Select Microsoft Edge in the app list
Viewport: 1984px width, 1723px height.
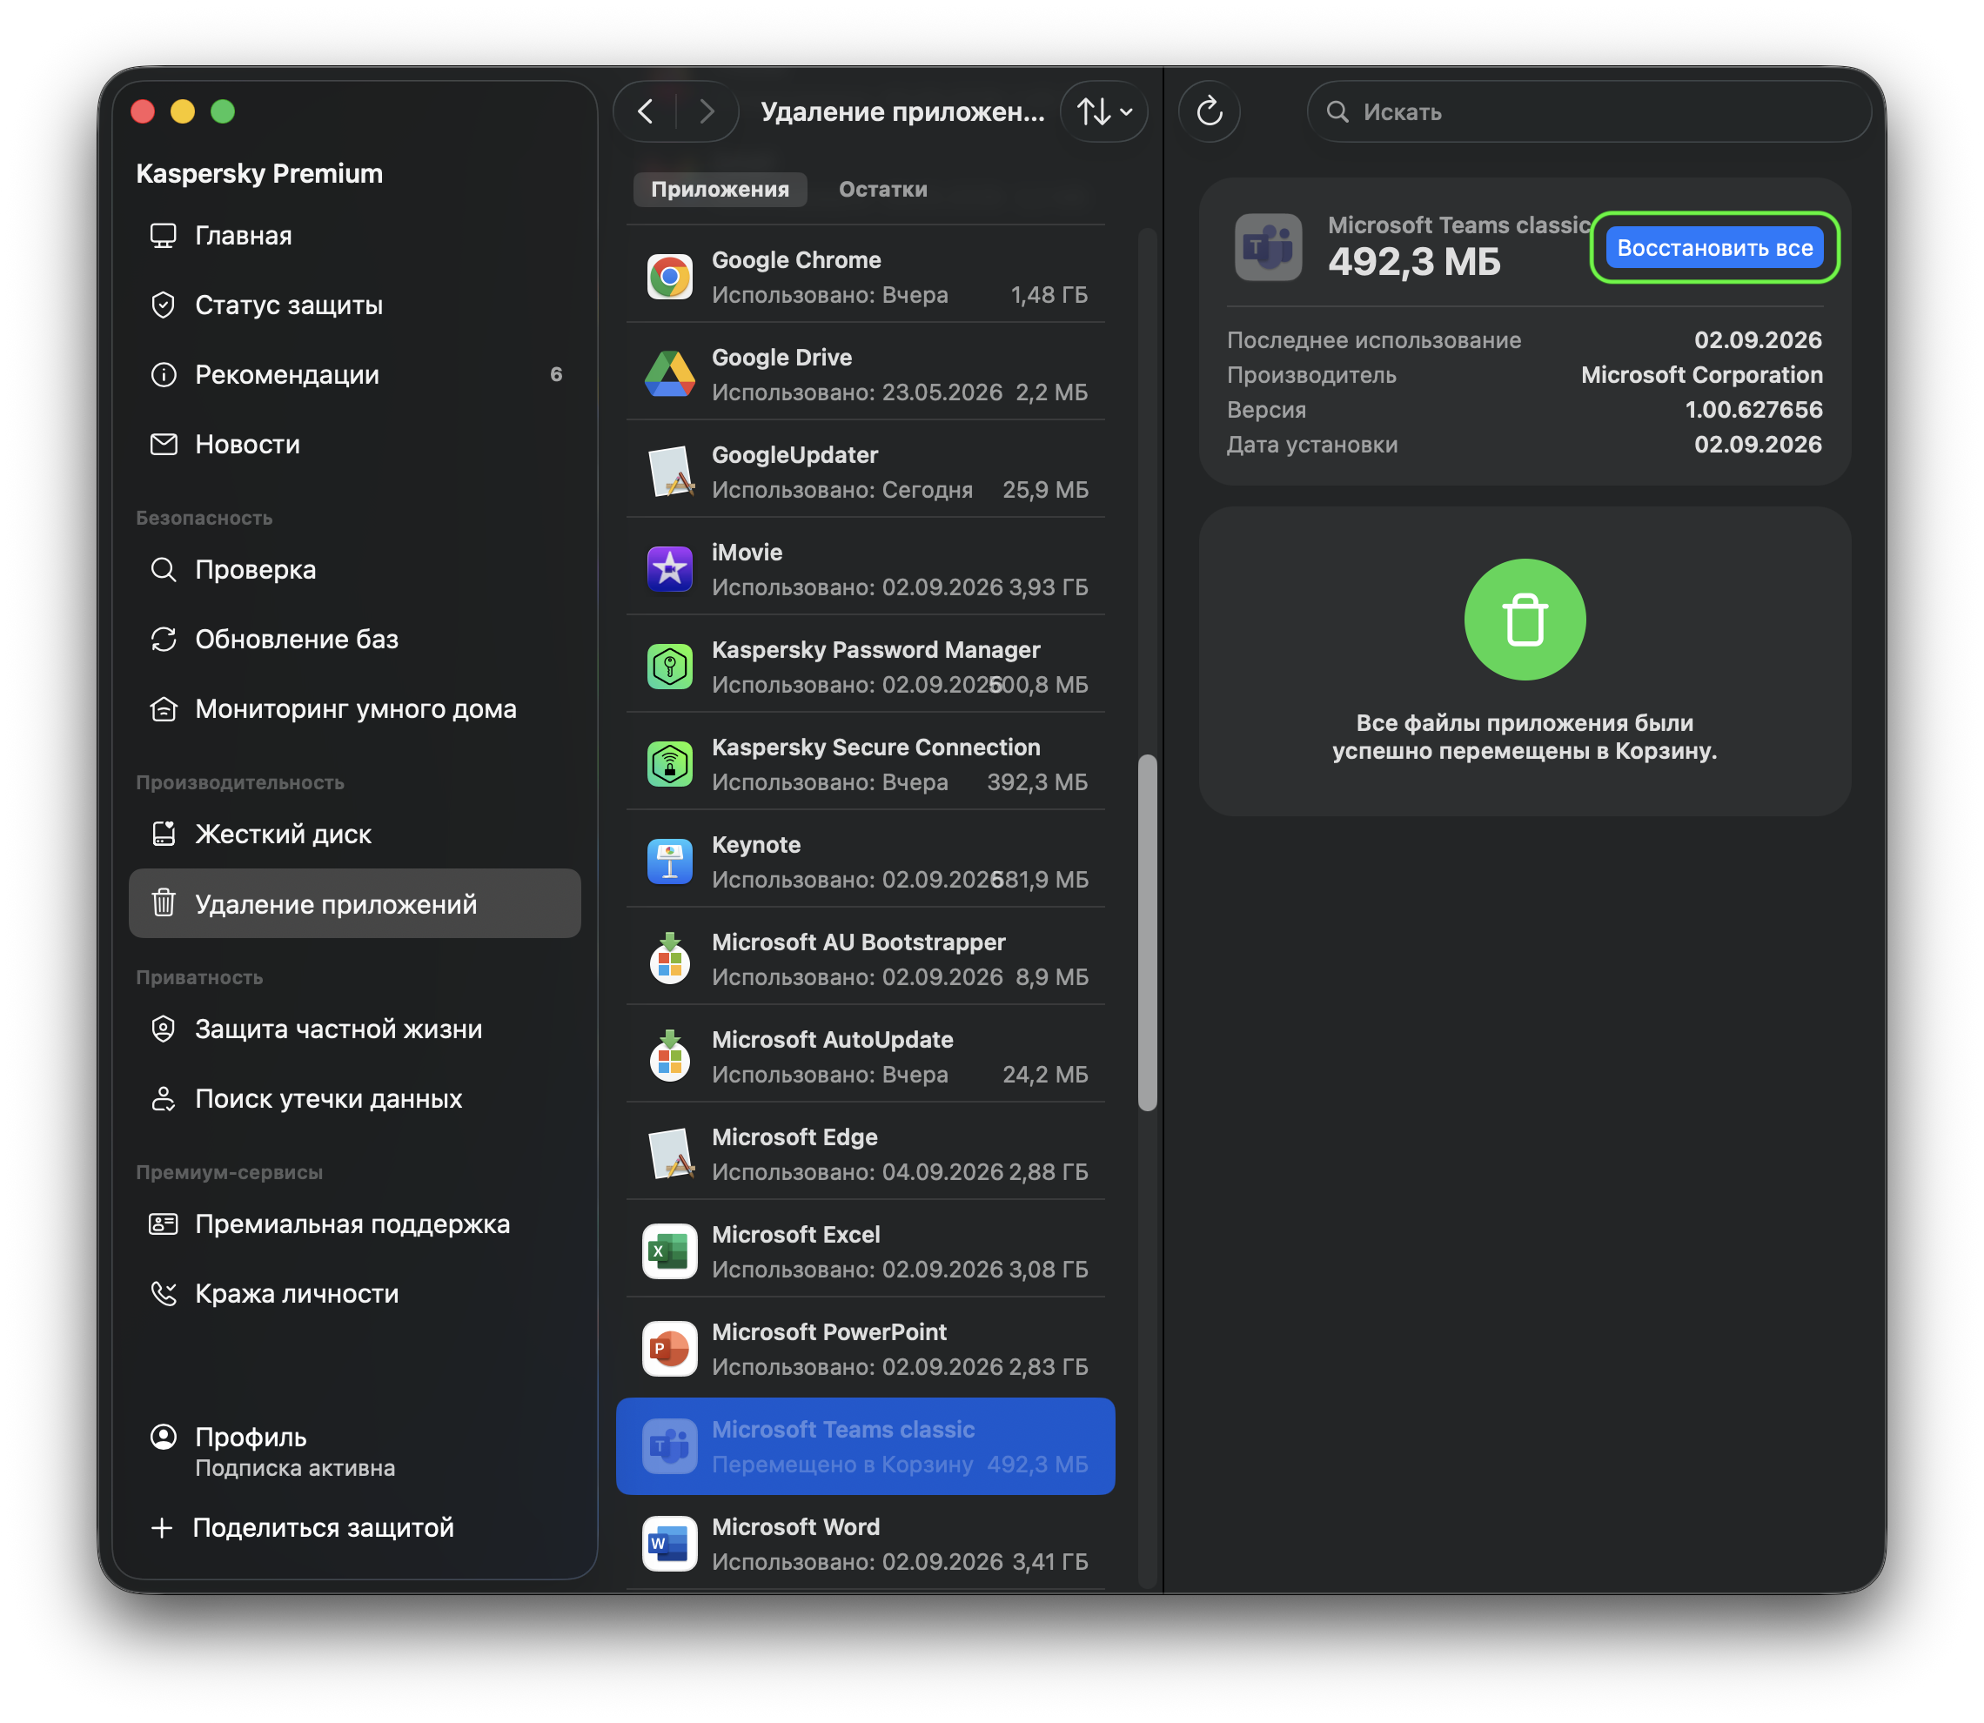point(866,1154)
